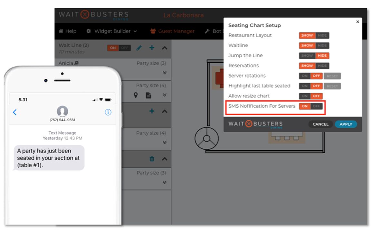Collapse the Wait Line section chevron
This screenshot has width=372, height=230.
(x=165, y=48)
